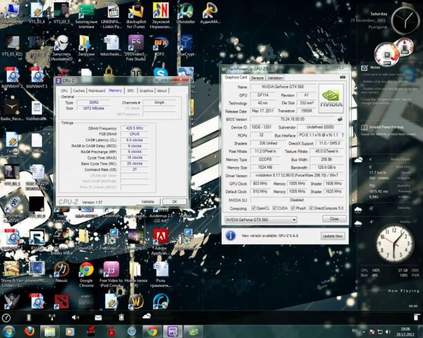The image size is (423, 338).
Task: Click the Bus Interface question mark icon
Action: click(343, 135)
